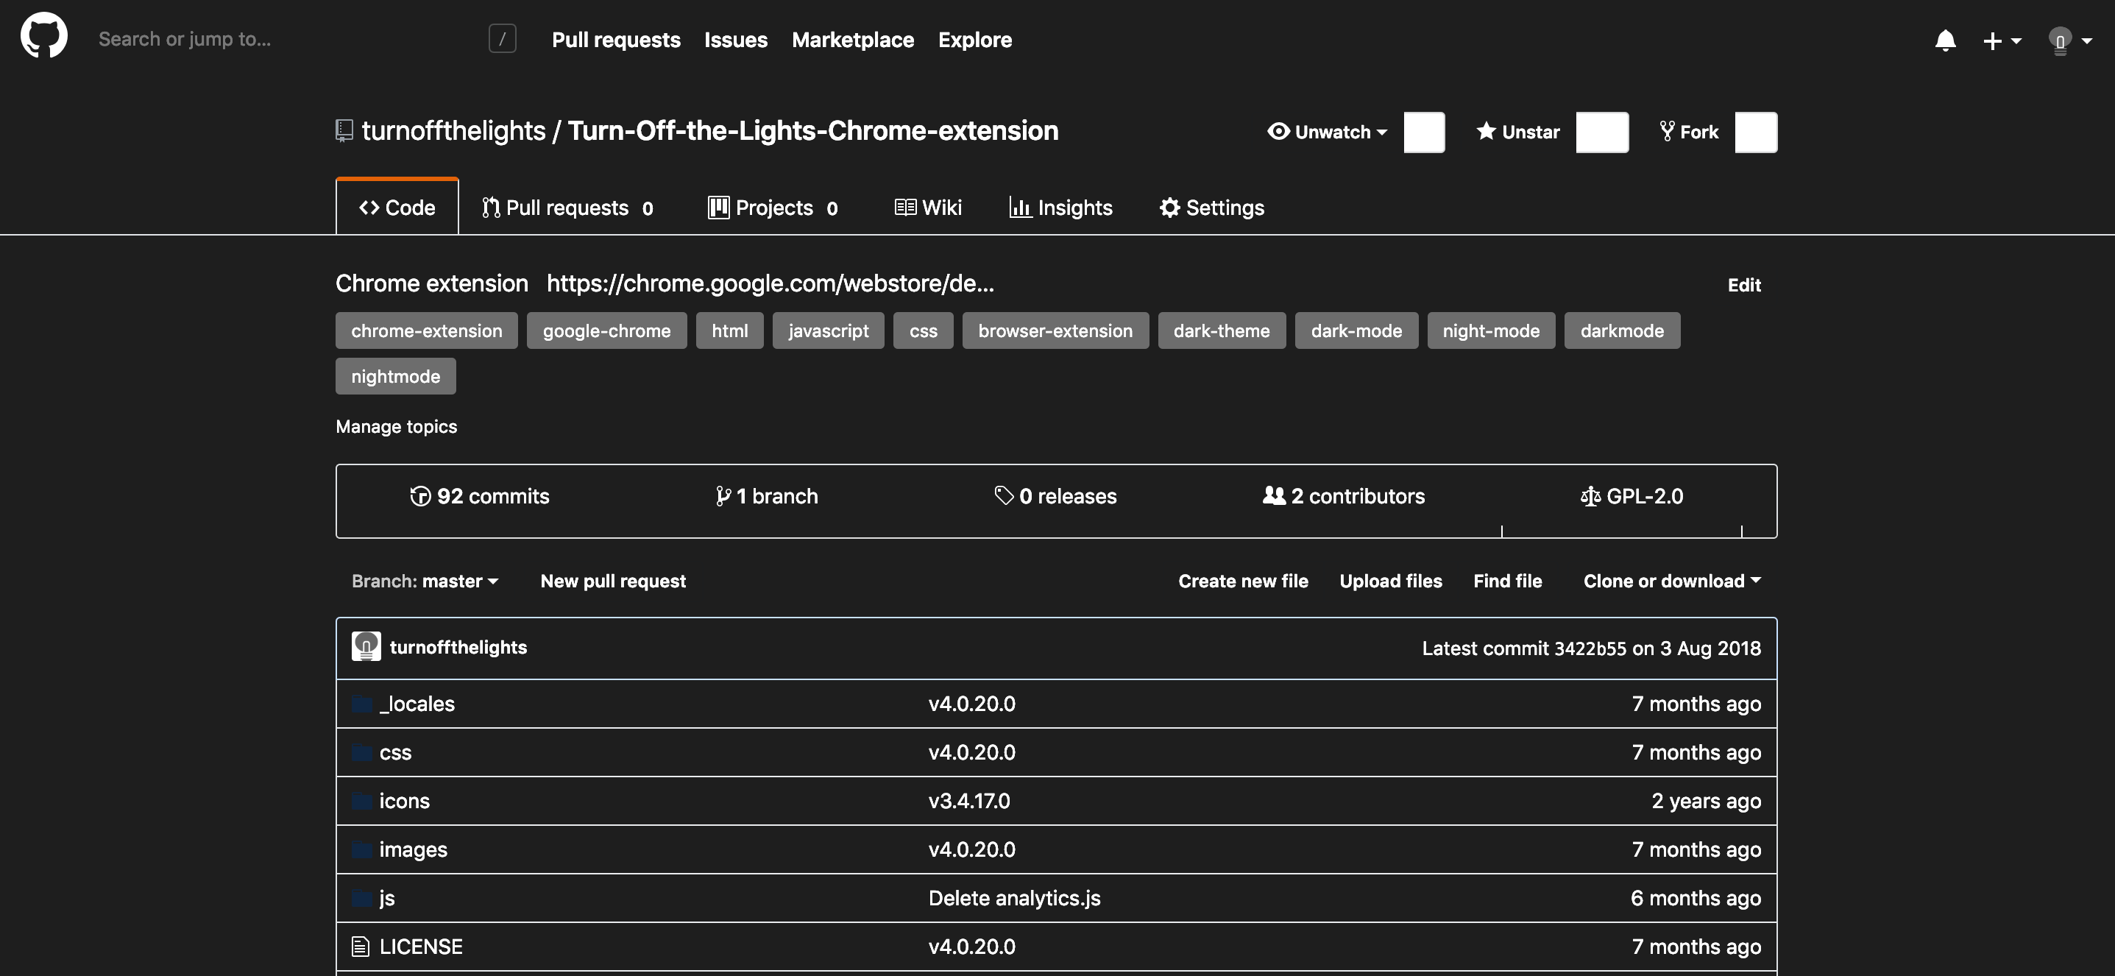The width and height of the screenshot is (2115, 976).
Task: Open the Delete analytics.js commit message
Action: click(1014, 898)
